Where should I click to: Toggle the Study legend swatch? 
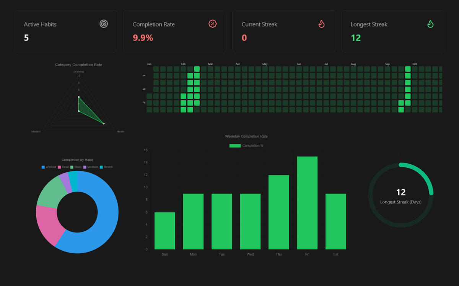(72, 167)
